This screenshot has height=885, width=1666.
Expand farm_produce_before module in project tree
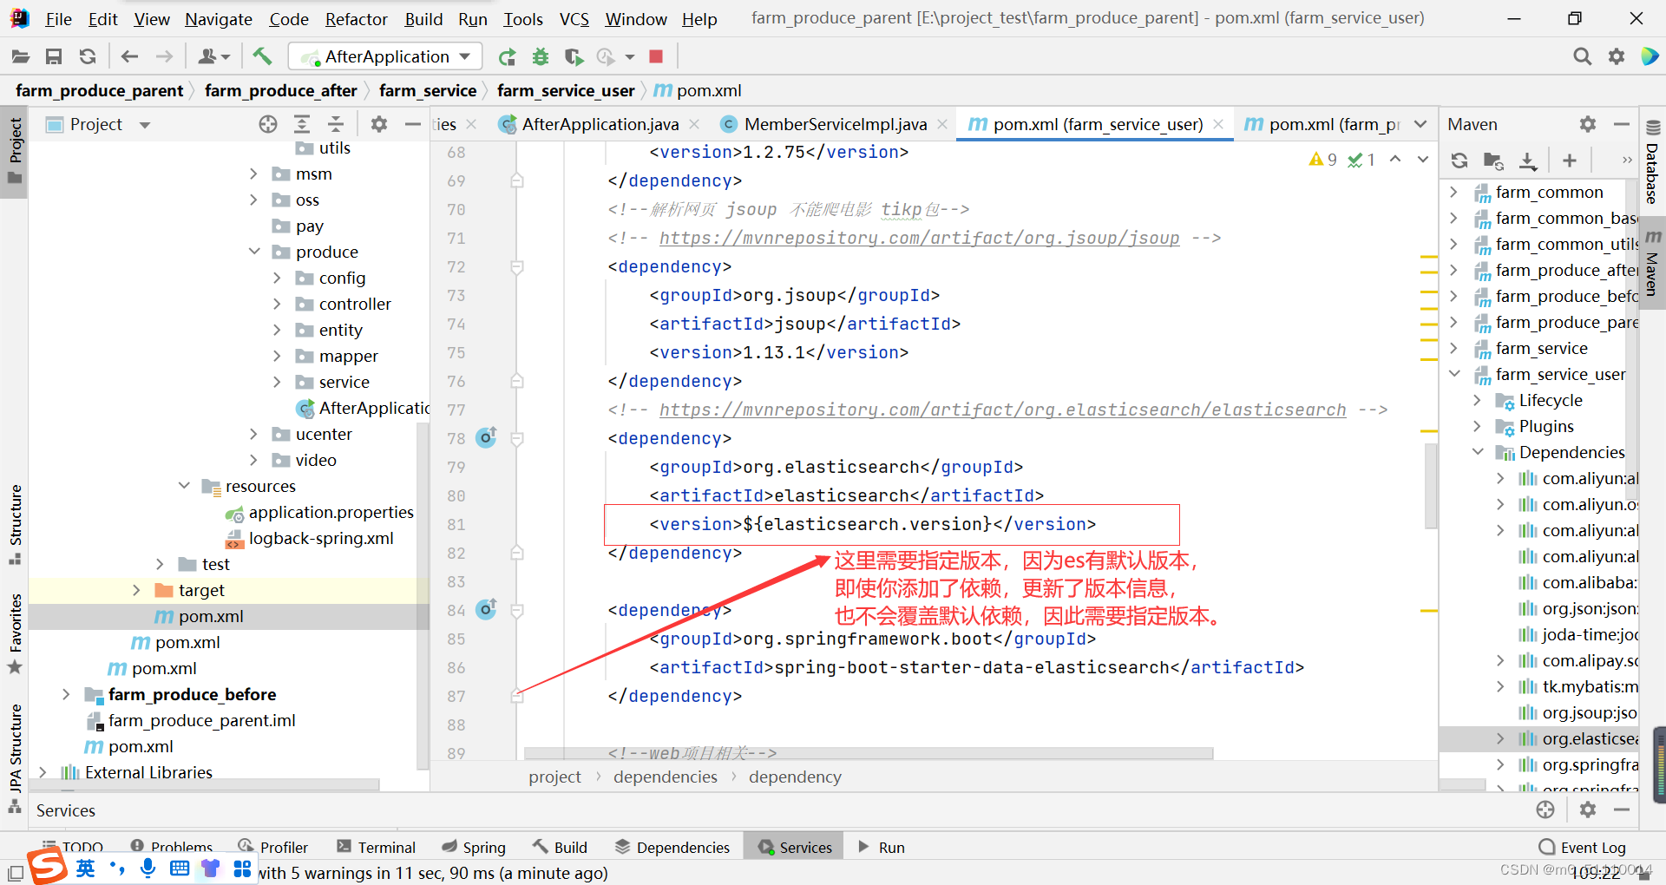[66, 694]
